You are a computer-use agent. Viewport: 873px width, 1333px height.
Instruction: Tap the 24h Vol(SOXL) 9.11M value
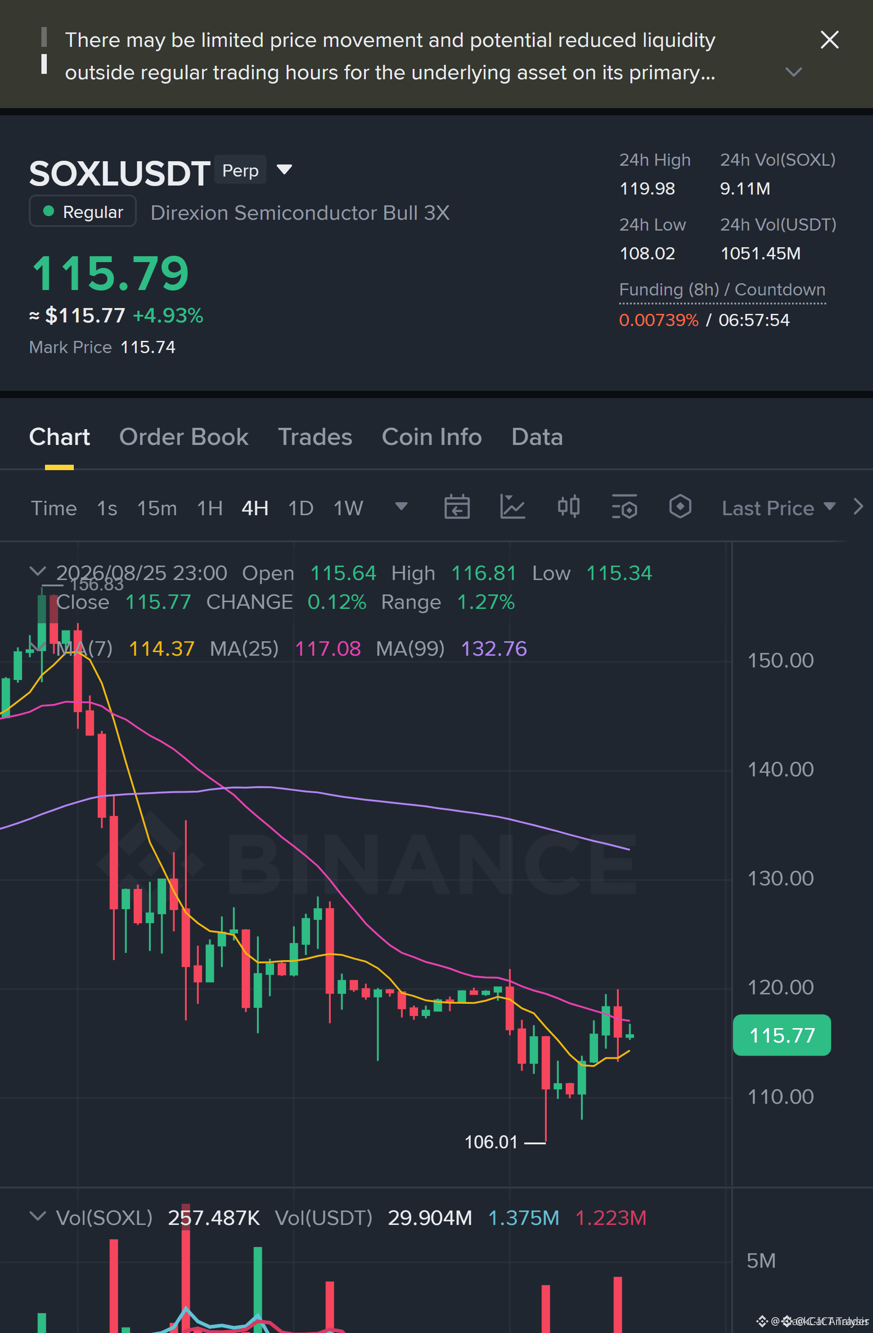(745, 189)
